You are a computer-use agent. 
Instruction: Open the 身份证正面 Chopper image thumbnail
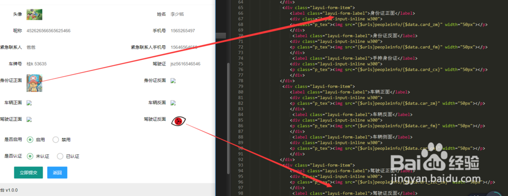pyautogui.click(x=35, y=83)
